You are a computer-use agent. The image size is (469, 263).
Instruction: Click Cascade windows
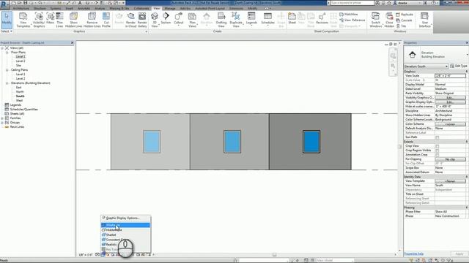pos(404,20)
